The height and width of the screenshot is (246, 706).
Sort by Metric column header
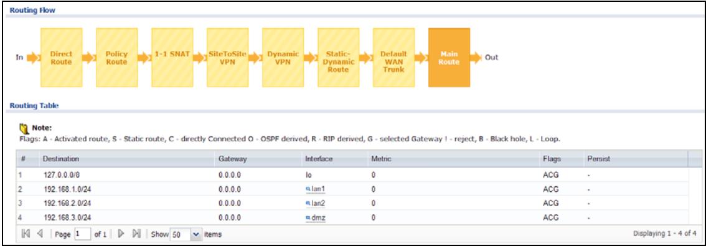(x=453, y=159)
